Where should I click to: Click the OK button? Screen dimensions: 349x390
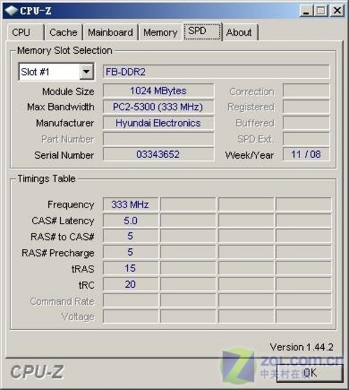(x=310, y=373)
